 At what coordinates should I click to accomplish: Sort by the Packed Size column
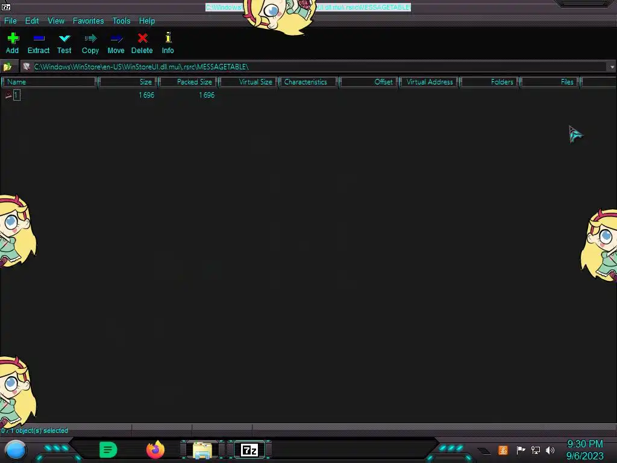tap(188, 82)
